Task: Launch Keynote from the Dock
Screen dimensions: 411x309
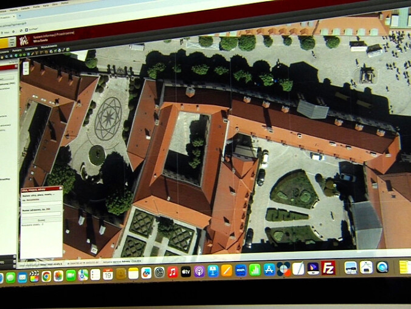Action: pyautogui.click(x=213, y=271)
